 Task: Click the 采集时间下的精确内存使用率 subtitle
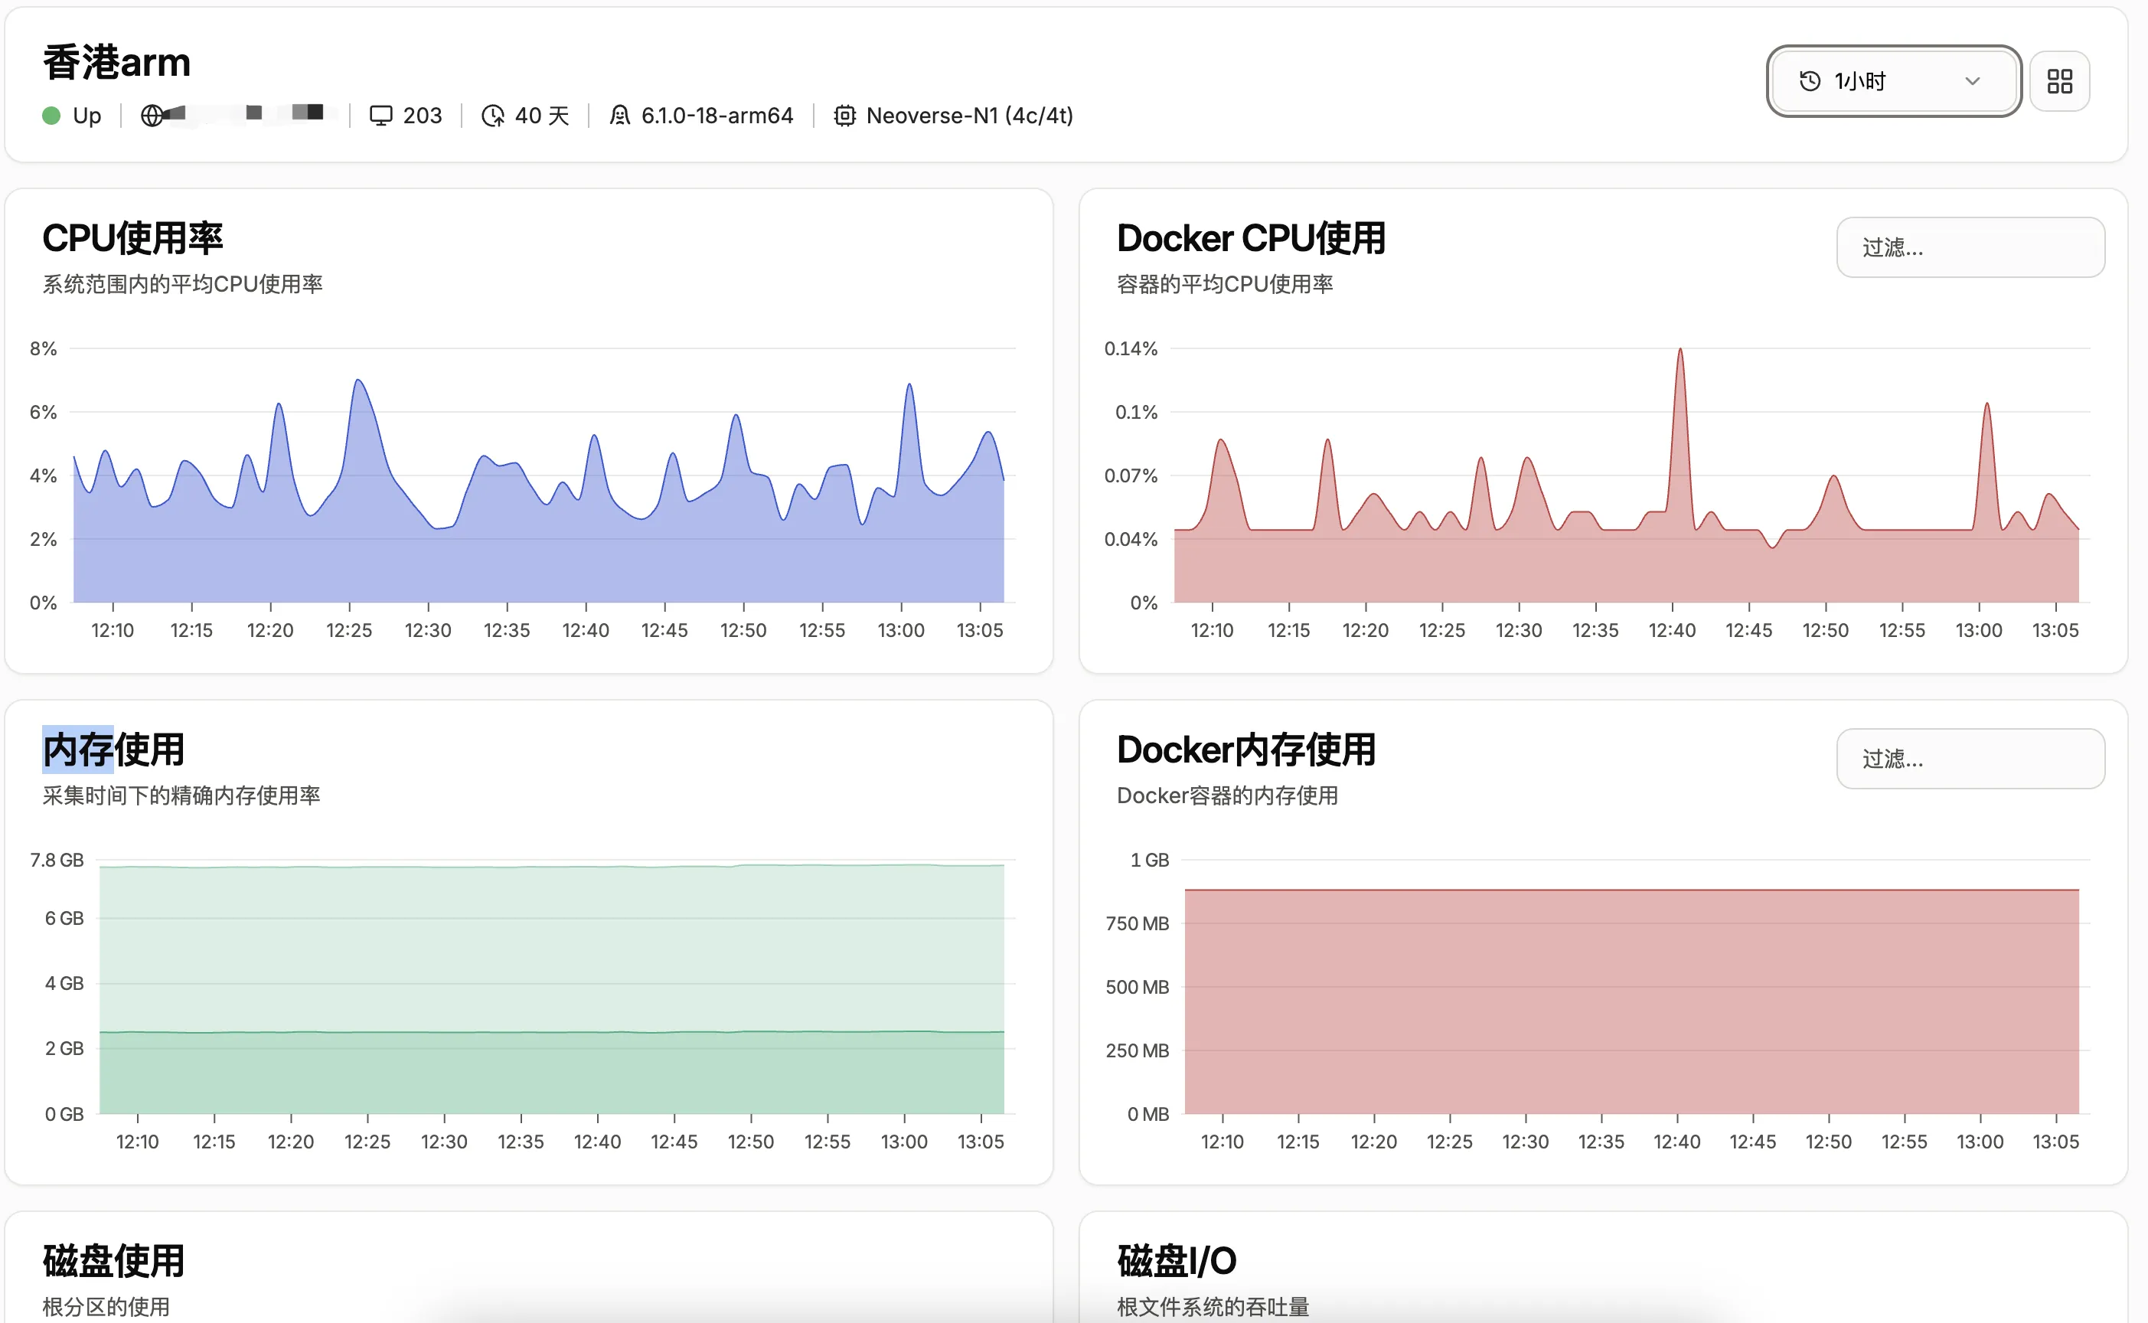click(181, 795)
